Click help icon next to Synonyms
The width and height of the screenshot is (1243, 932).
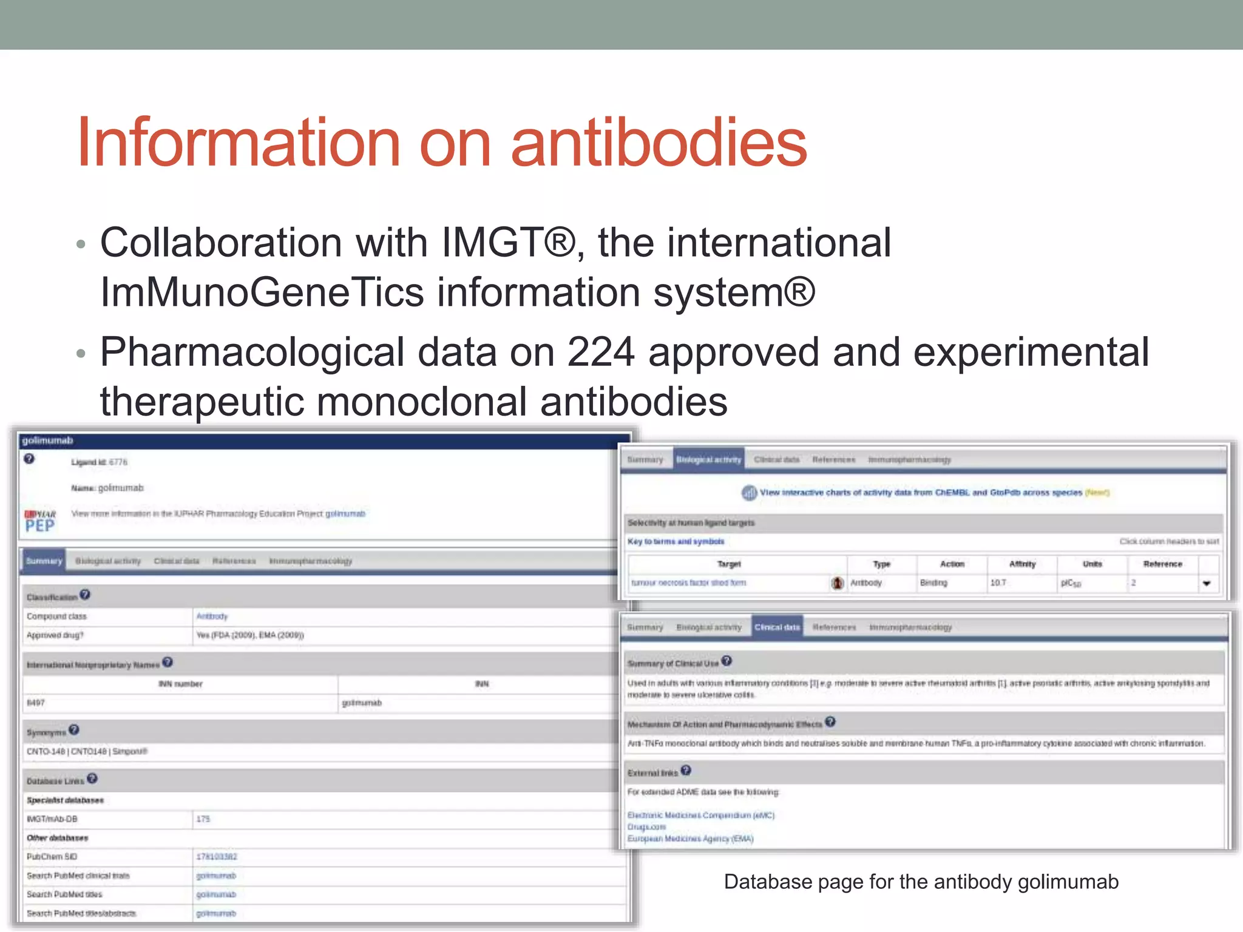click(x=74, y=729)
